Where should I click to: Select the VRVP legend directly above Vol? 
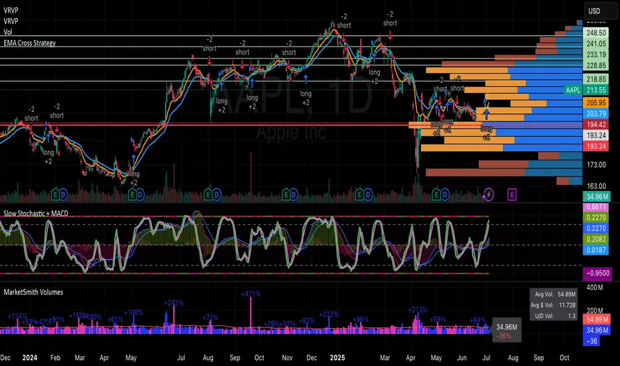11,21
